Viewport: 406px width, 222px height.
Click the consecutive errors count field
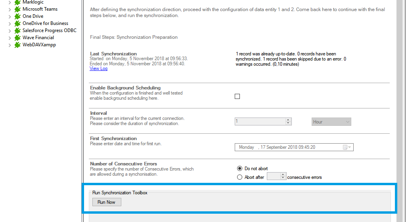[x=274, y=177]
